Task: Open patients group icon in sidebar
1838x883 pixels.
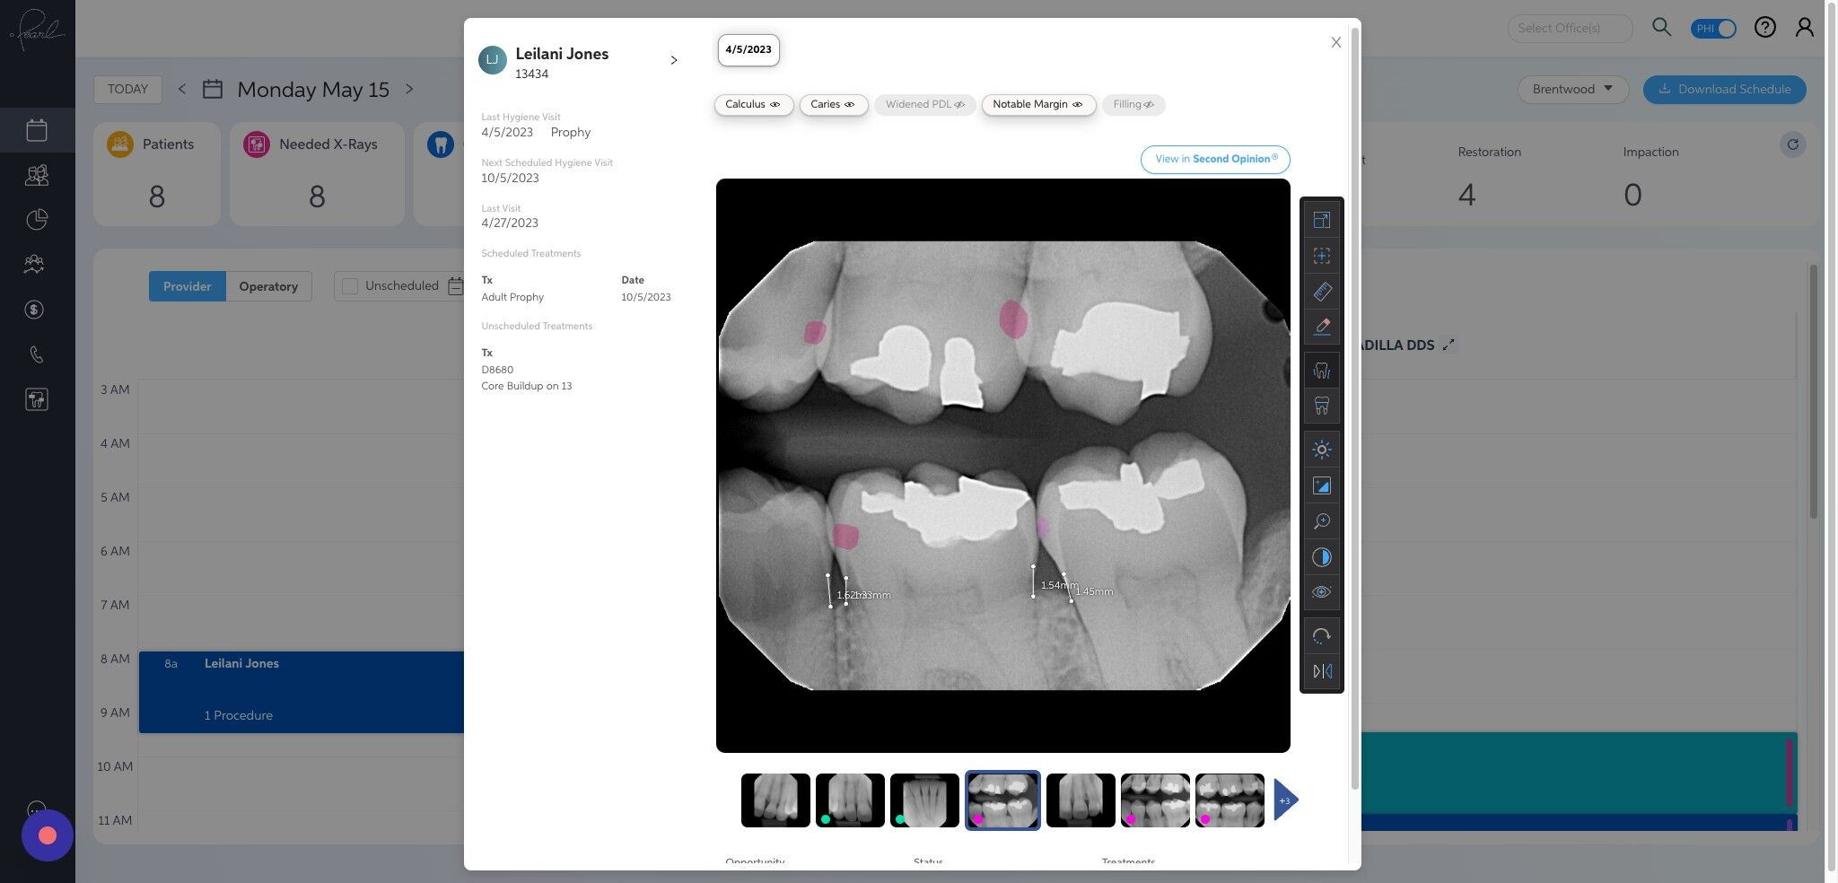Action: [37, 175]
